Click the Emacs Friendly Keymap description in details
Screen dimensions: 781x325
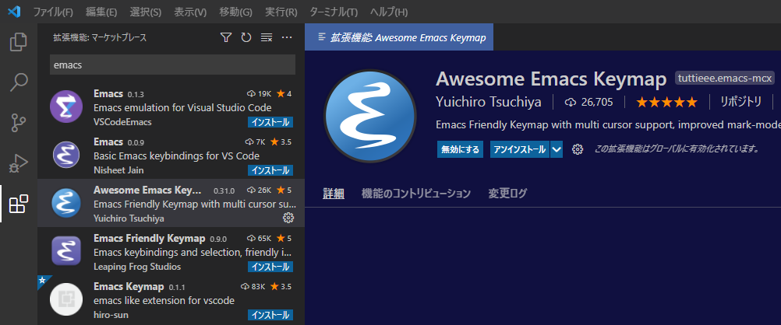(608, 124)
